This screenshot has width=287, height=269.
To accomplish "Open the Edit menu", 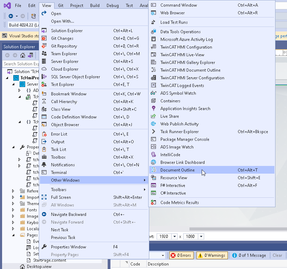I will 32,6.
